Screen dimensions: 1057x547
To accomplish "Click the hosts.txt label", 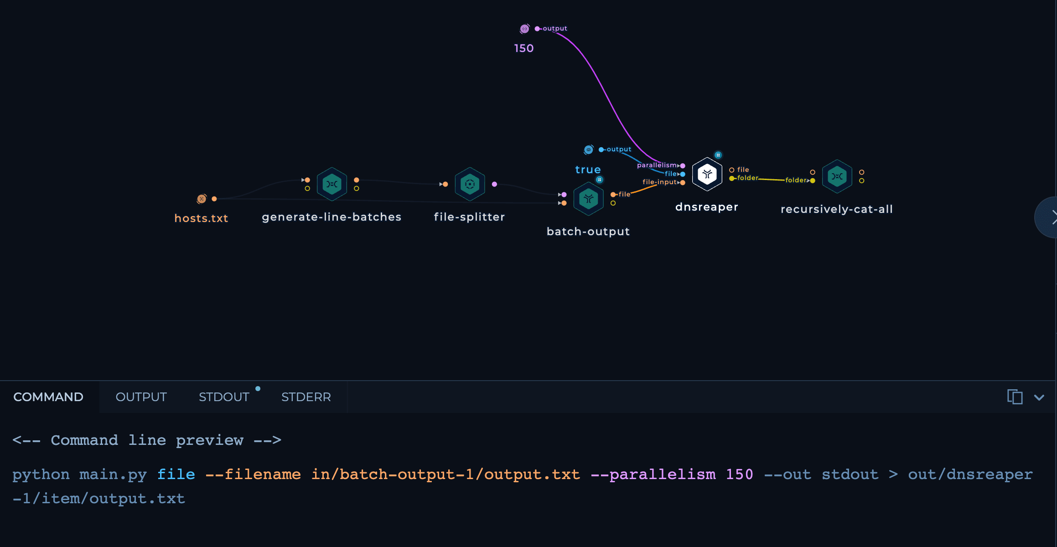I will 201,218.
